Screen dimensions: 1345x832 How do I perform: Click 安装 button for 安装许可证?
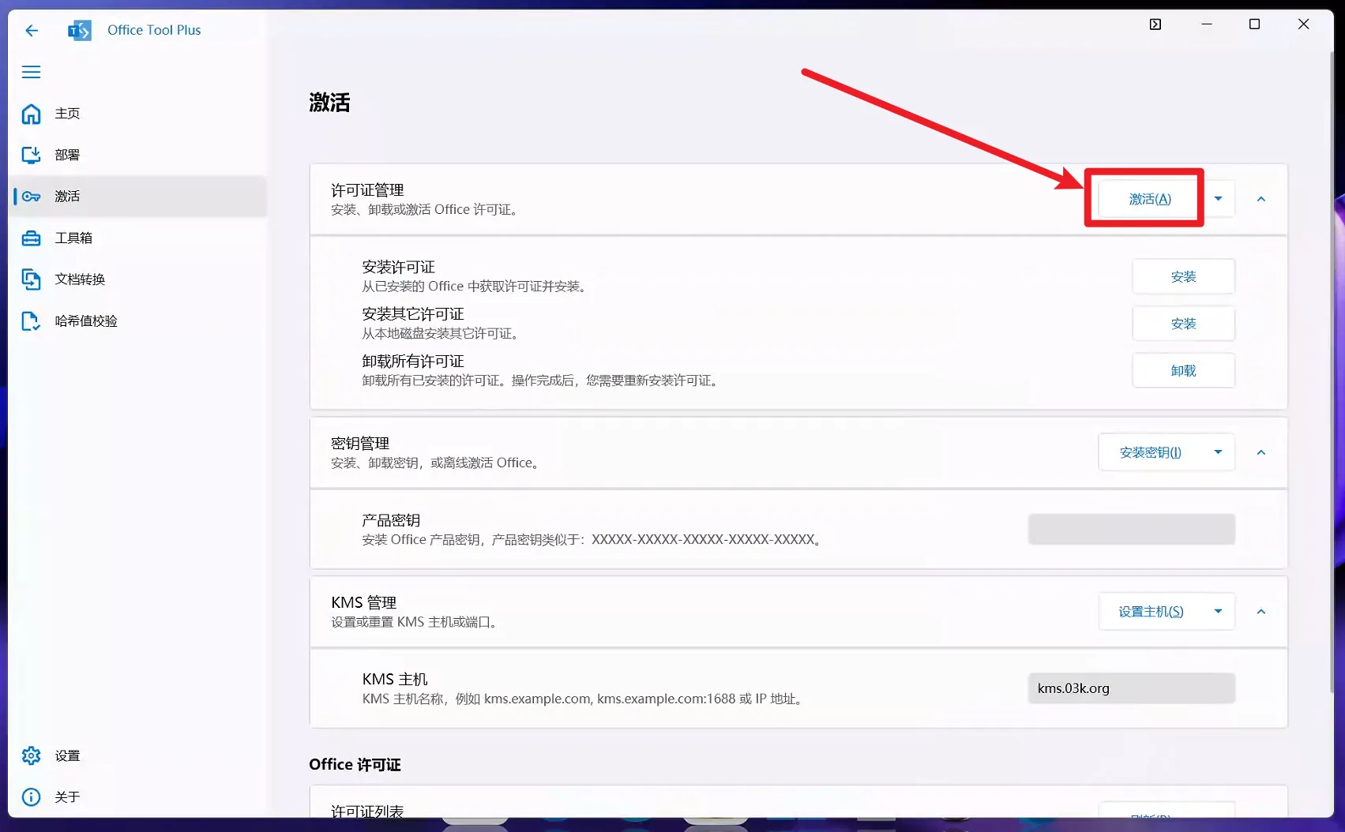(x=1183, y=276)
